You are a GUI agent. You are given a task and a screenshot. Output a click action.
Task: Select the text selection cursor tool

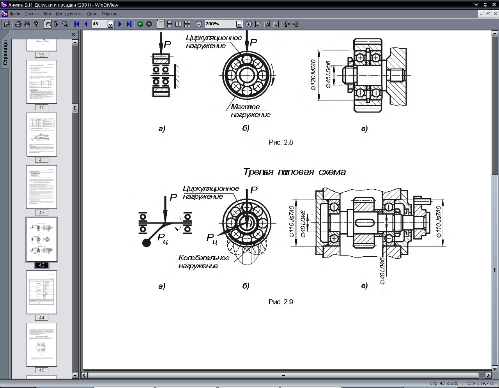pyautogui.click(x=56, y=24)
